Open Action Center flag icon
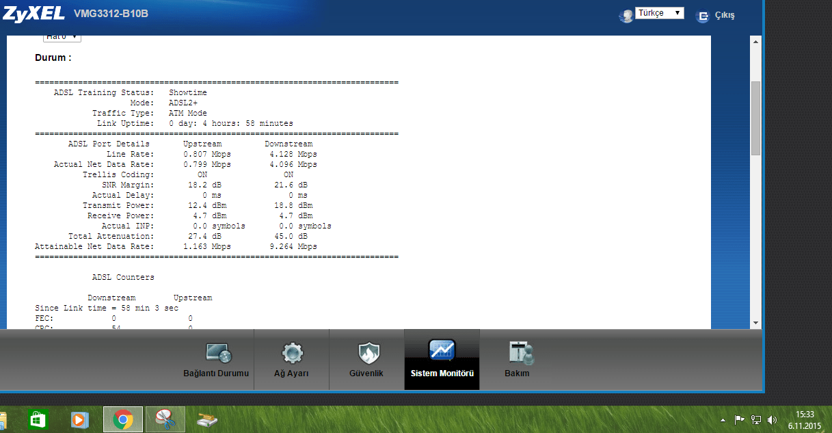 (739, 419)
